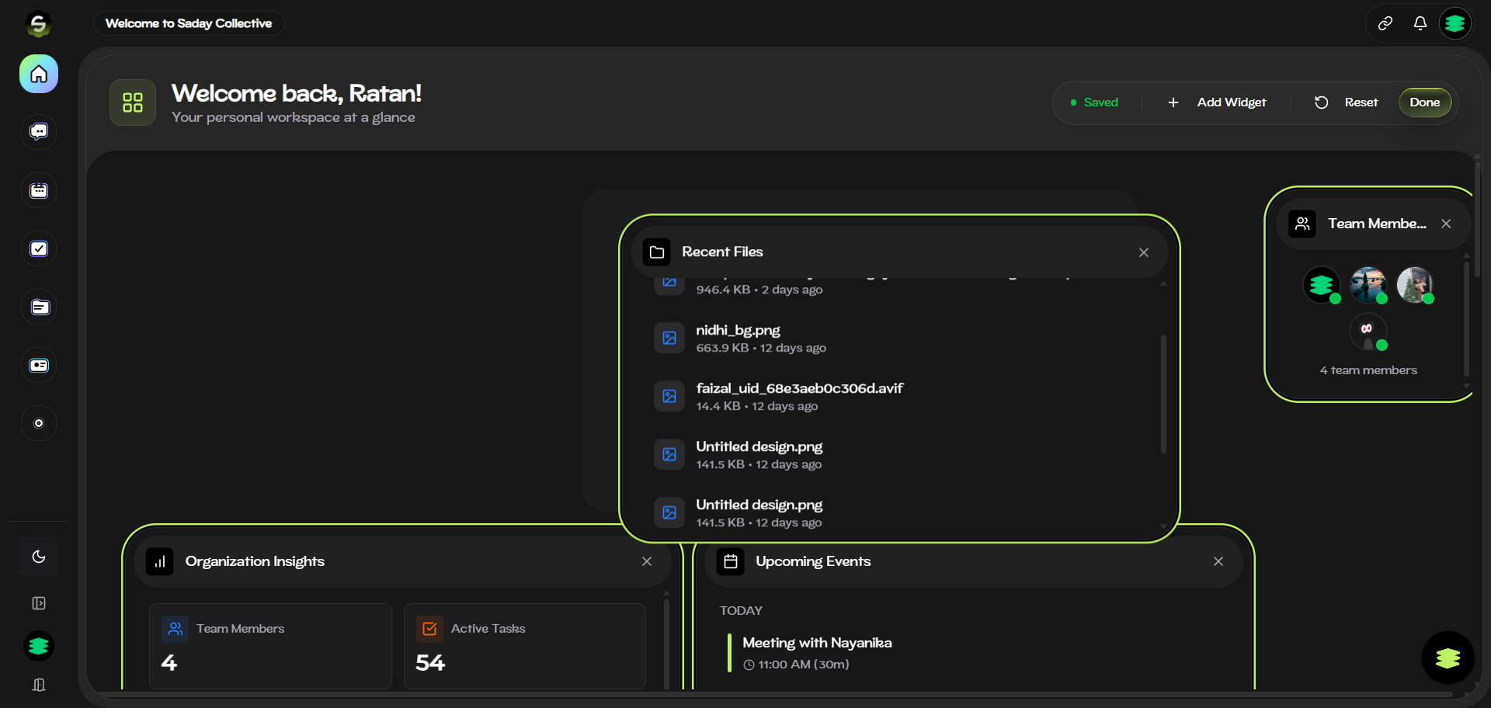
Task: Open the chat messages sidebar icon
Action: [x=39, y=132]
